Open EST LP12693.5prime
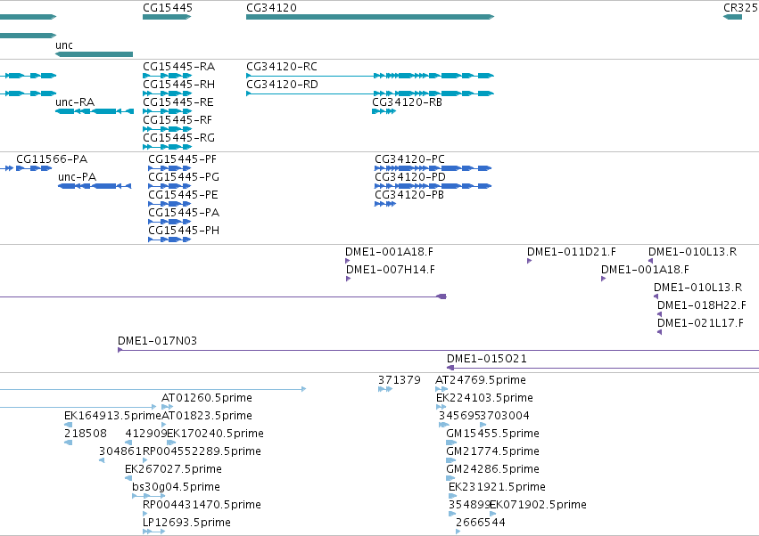759x536 pixels. [186, 524]
